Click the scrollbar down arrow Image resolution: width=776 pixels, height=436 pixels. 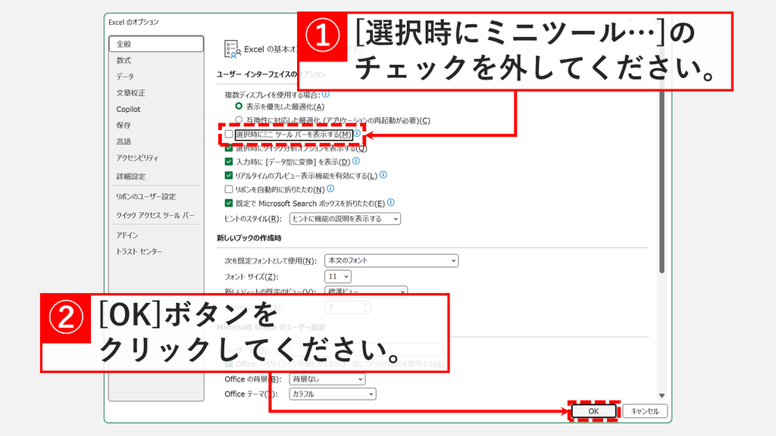coord(662,395)
